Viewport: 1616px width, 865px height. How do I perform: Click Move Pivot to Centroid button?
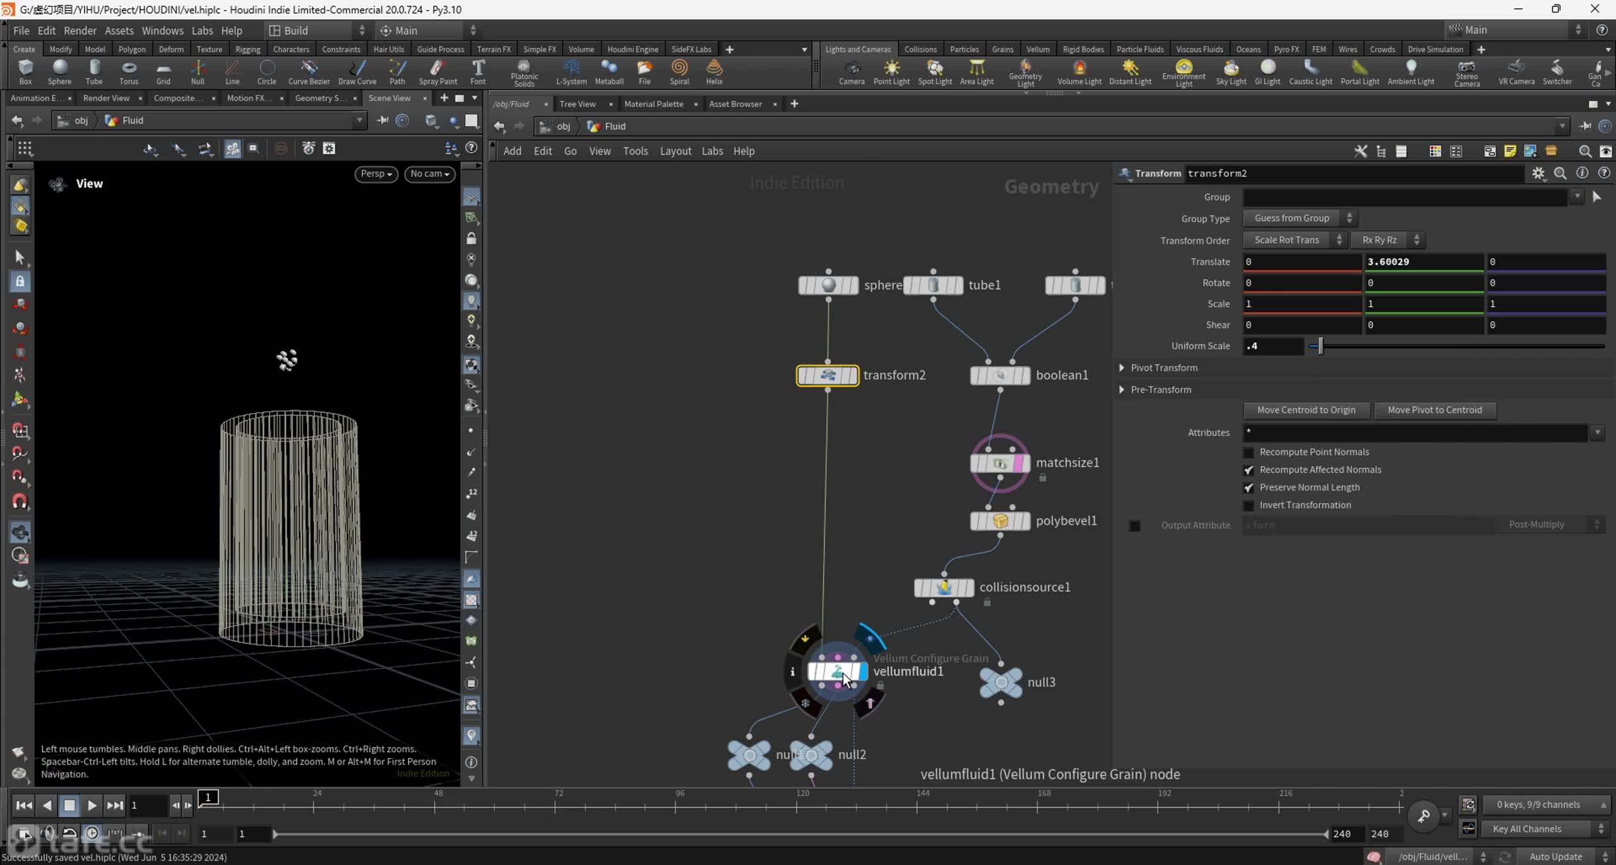[x=1434, y=409]
